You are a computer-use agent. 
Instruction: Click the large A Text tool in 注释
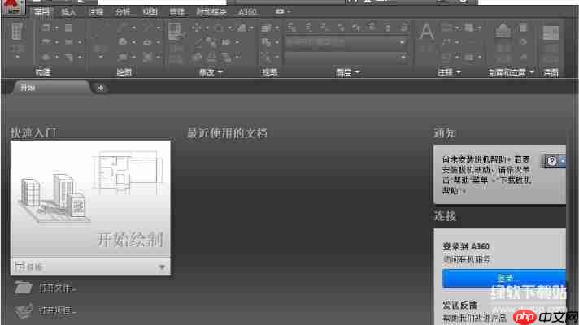tap(426, 32)
